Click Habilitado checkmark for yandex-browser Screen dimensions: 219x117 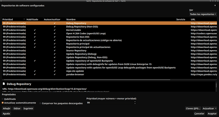(35, 75)
